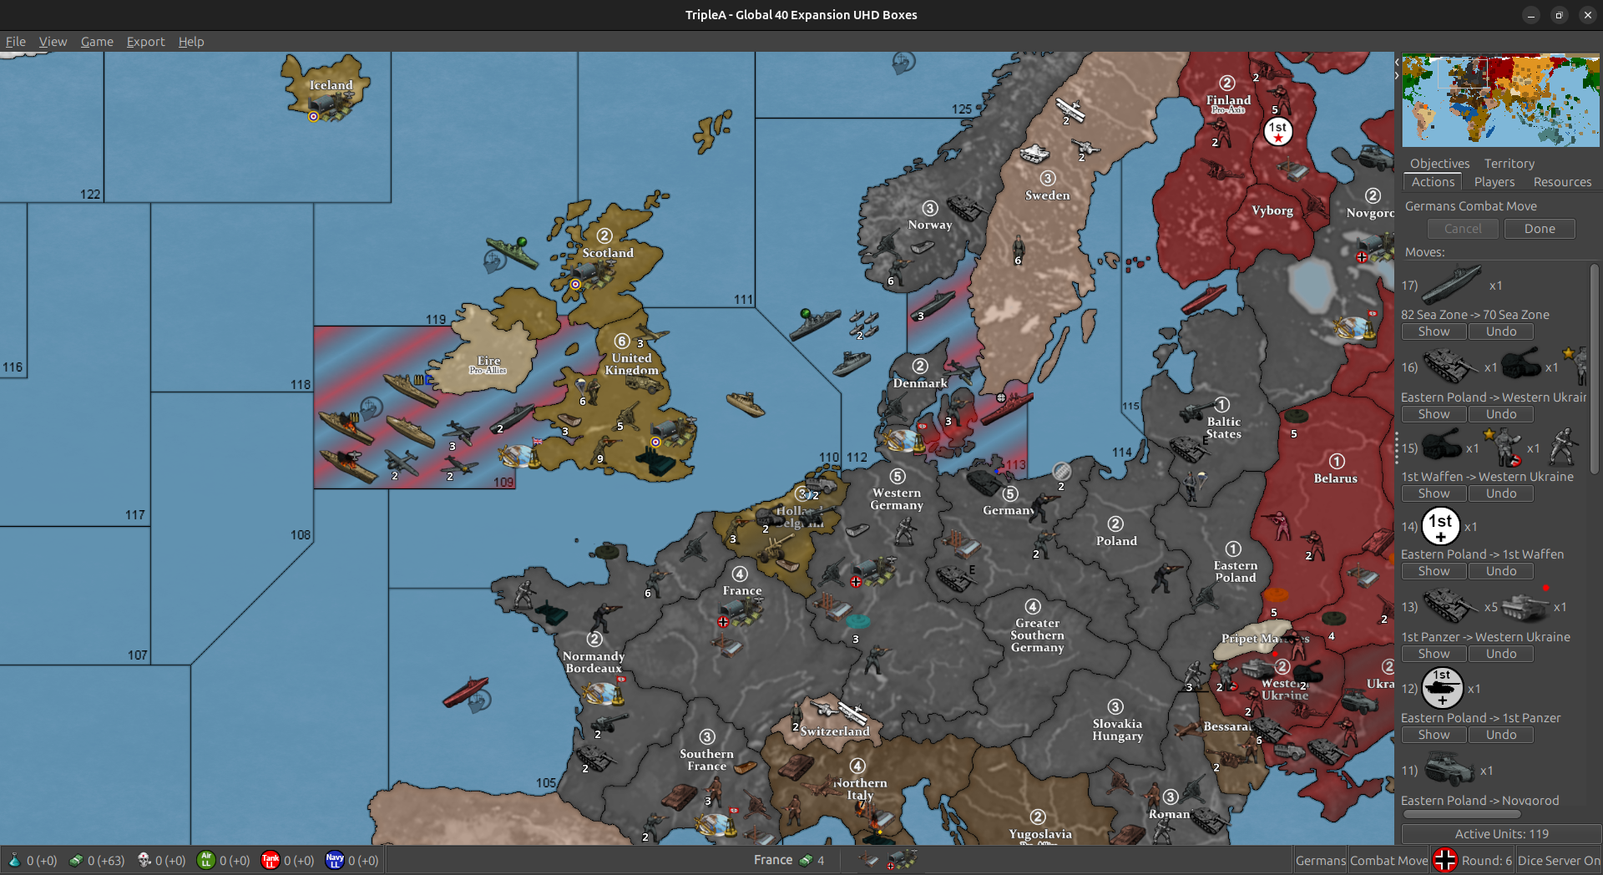Undo the Eastern Poland to 1st Panzer move
The height and width of the screenshot is (875, 1603).
(x=1500, y=735)
